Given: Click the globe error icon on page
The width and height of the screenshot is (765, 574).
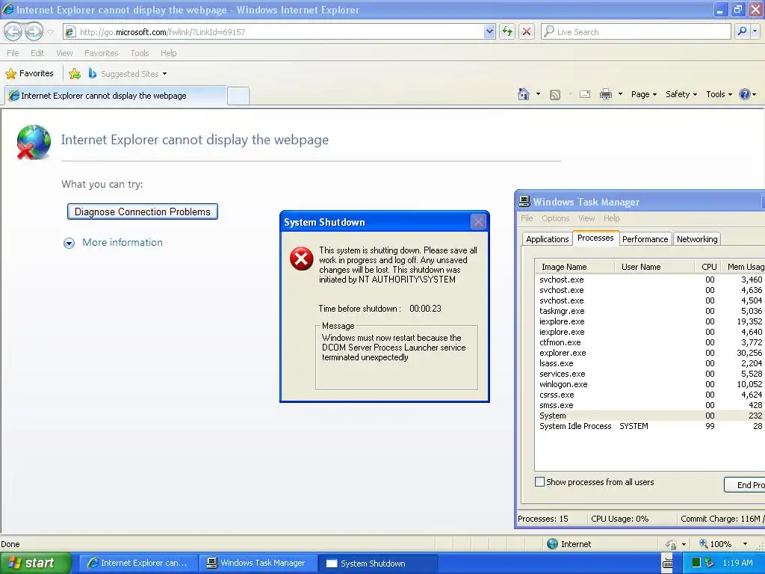Looking at the screenshot, I should 33,142.
